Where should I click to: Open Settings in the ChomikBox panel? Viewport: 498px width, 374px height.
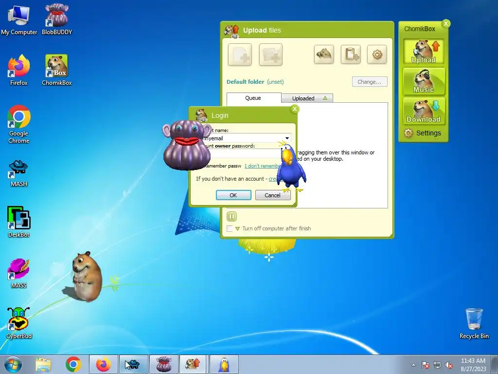pyautogui.click(x=423, y=133)
